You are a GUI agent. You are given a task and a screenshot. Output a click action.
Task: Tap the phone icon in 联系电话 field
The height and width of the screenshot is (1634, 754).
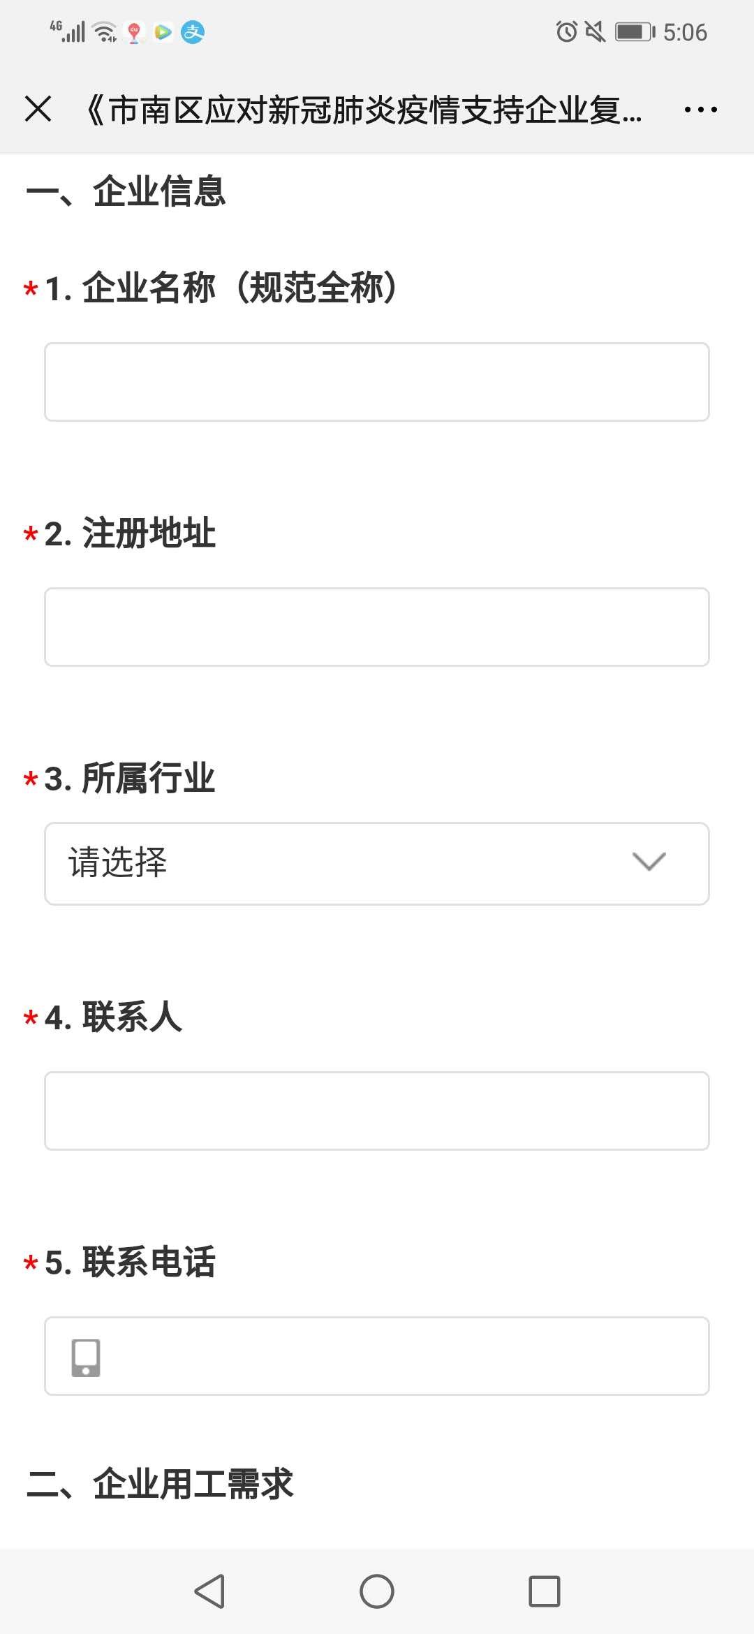pos(86,1357)
